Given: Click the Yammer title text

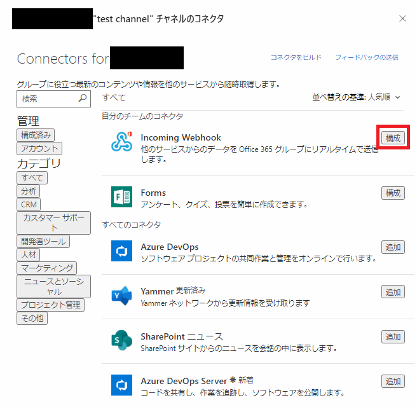Looking at the screenshot, I should click(157, 291).
